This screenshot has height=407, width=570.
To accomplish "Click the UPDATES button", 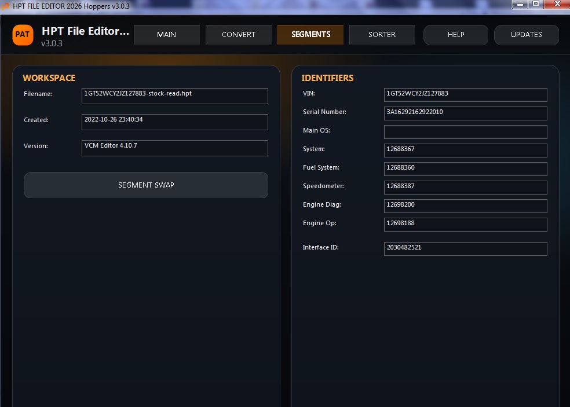I will 526,35.
